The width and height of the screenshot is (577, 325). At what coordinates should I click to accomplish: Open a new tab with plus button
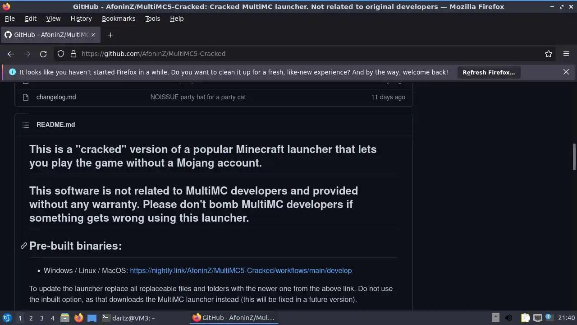click(110, 35)
